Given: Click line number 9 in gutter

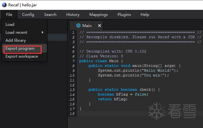Looking at the screenshot, I should pyautogui.click(x=73, y=71).
